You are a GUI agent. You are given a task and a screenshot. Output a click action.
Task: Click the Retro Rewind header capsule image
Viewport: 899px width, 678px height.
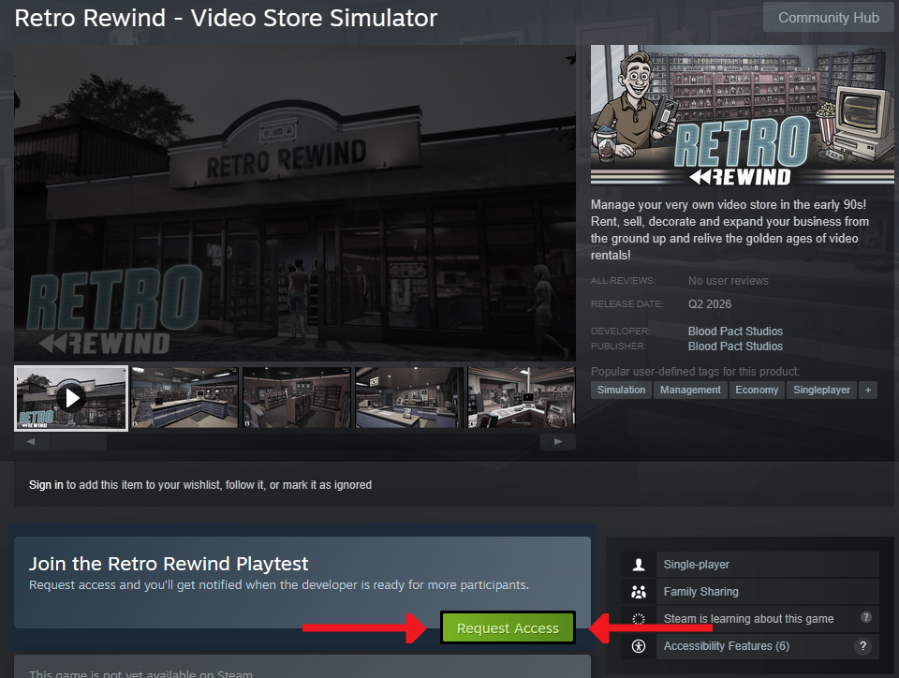click(742, 115)
